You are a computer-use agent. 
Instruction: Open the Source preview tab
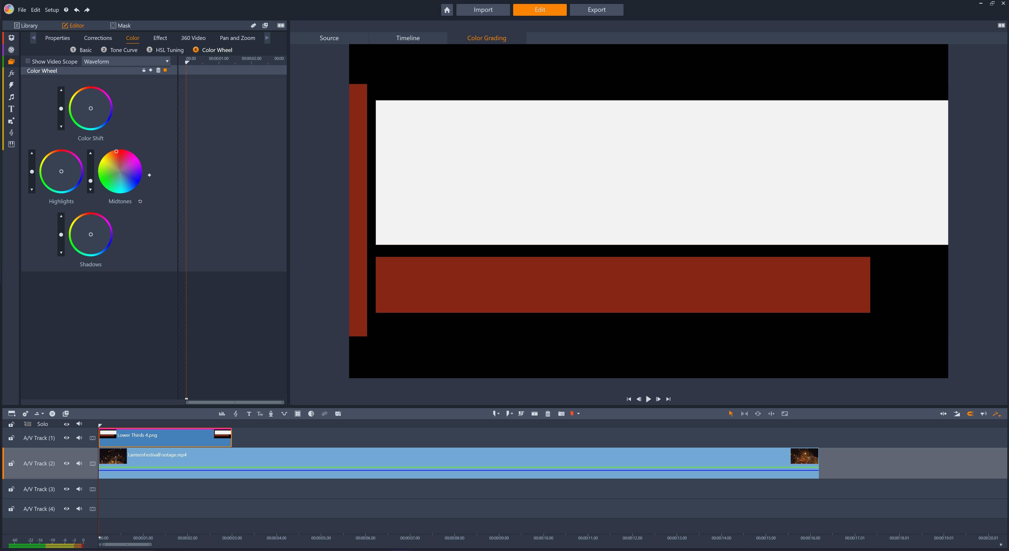[x=329, y=38]
